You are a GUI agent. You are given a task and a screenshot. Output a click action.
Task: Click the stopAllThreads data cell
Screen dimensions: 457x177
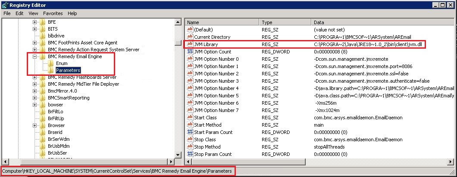click(x=329, y=147)
